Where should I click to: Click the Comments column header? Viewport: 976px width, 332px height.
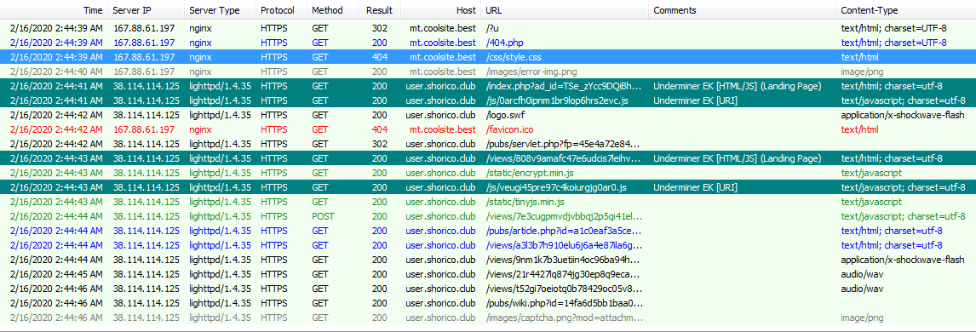[x=742, y=10]
